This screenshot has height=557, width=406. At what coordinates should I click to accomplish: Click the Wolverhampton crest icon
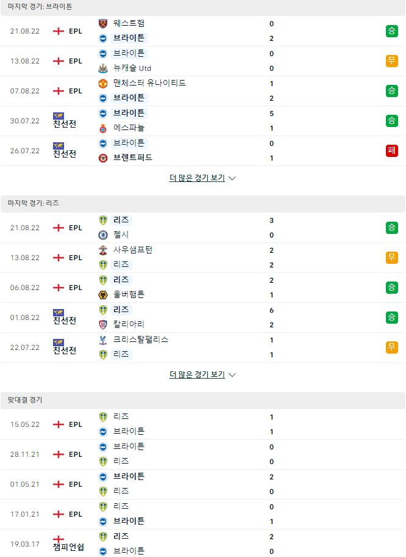tap(103, 295)
